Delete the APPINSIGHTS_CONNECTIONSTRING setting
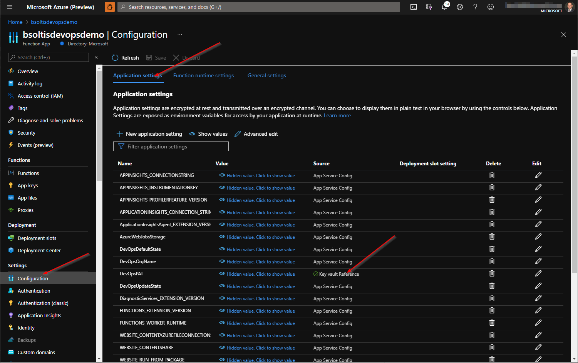The image size is (578, 363). pyautogui.click(x=492, y=175)
